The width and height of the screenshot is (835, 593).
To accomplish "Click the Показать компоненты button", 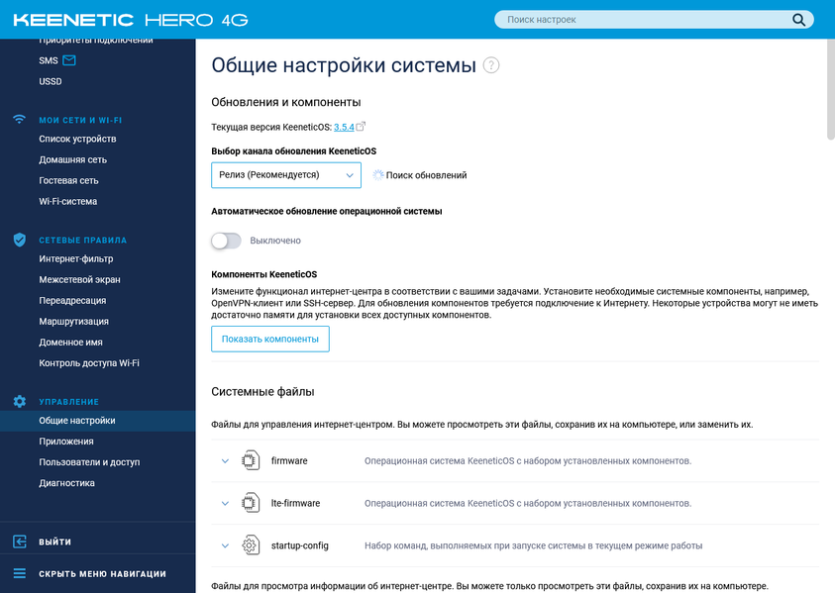I will pyautogui.click(x=270, y=340).
